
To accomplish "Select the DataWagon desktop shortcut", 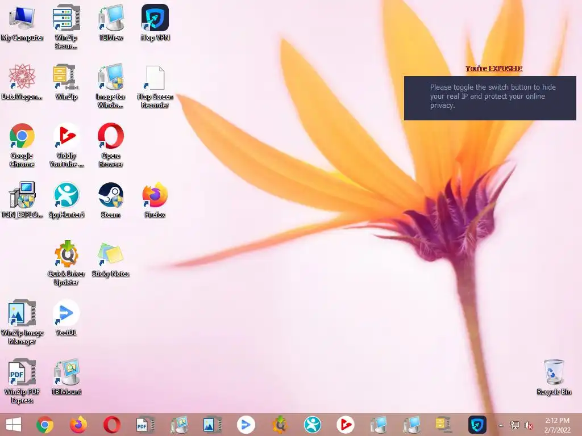I will pyautogui.click(x=22, y=82).
